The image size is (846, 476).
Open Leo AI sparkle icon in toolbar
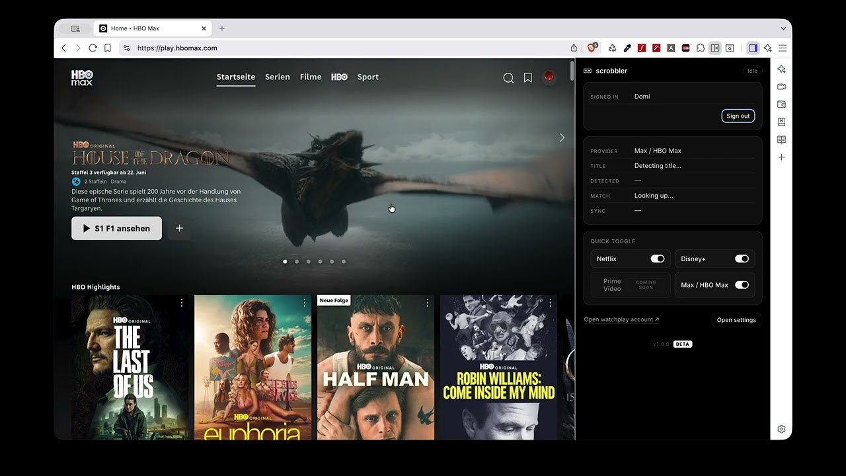click(x=767, y=48)
